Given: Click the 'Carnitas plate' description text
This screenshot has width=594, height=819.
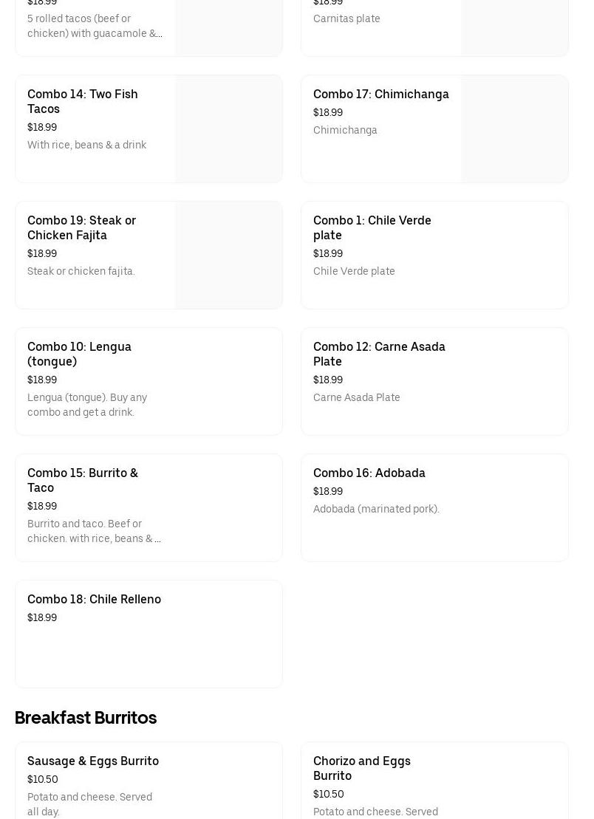Looking at the screenshot, I should pos(346,18).
